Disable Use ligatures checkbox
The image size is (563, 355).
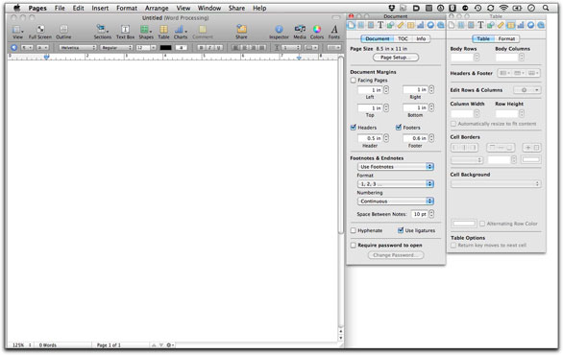[401, 230]
